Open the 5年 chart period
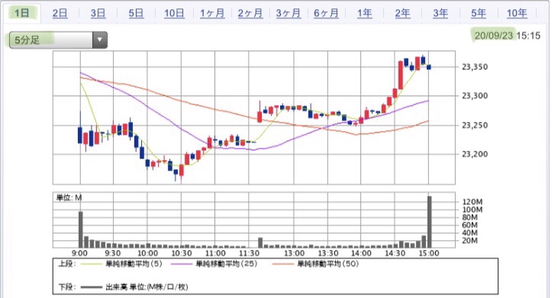 coord(479,14)
